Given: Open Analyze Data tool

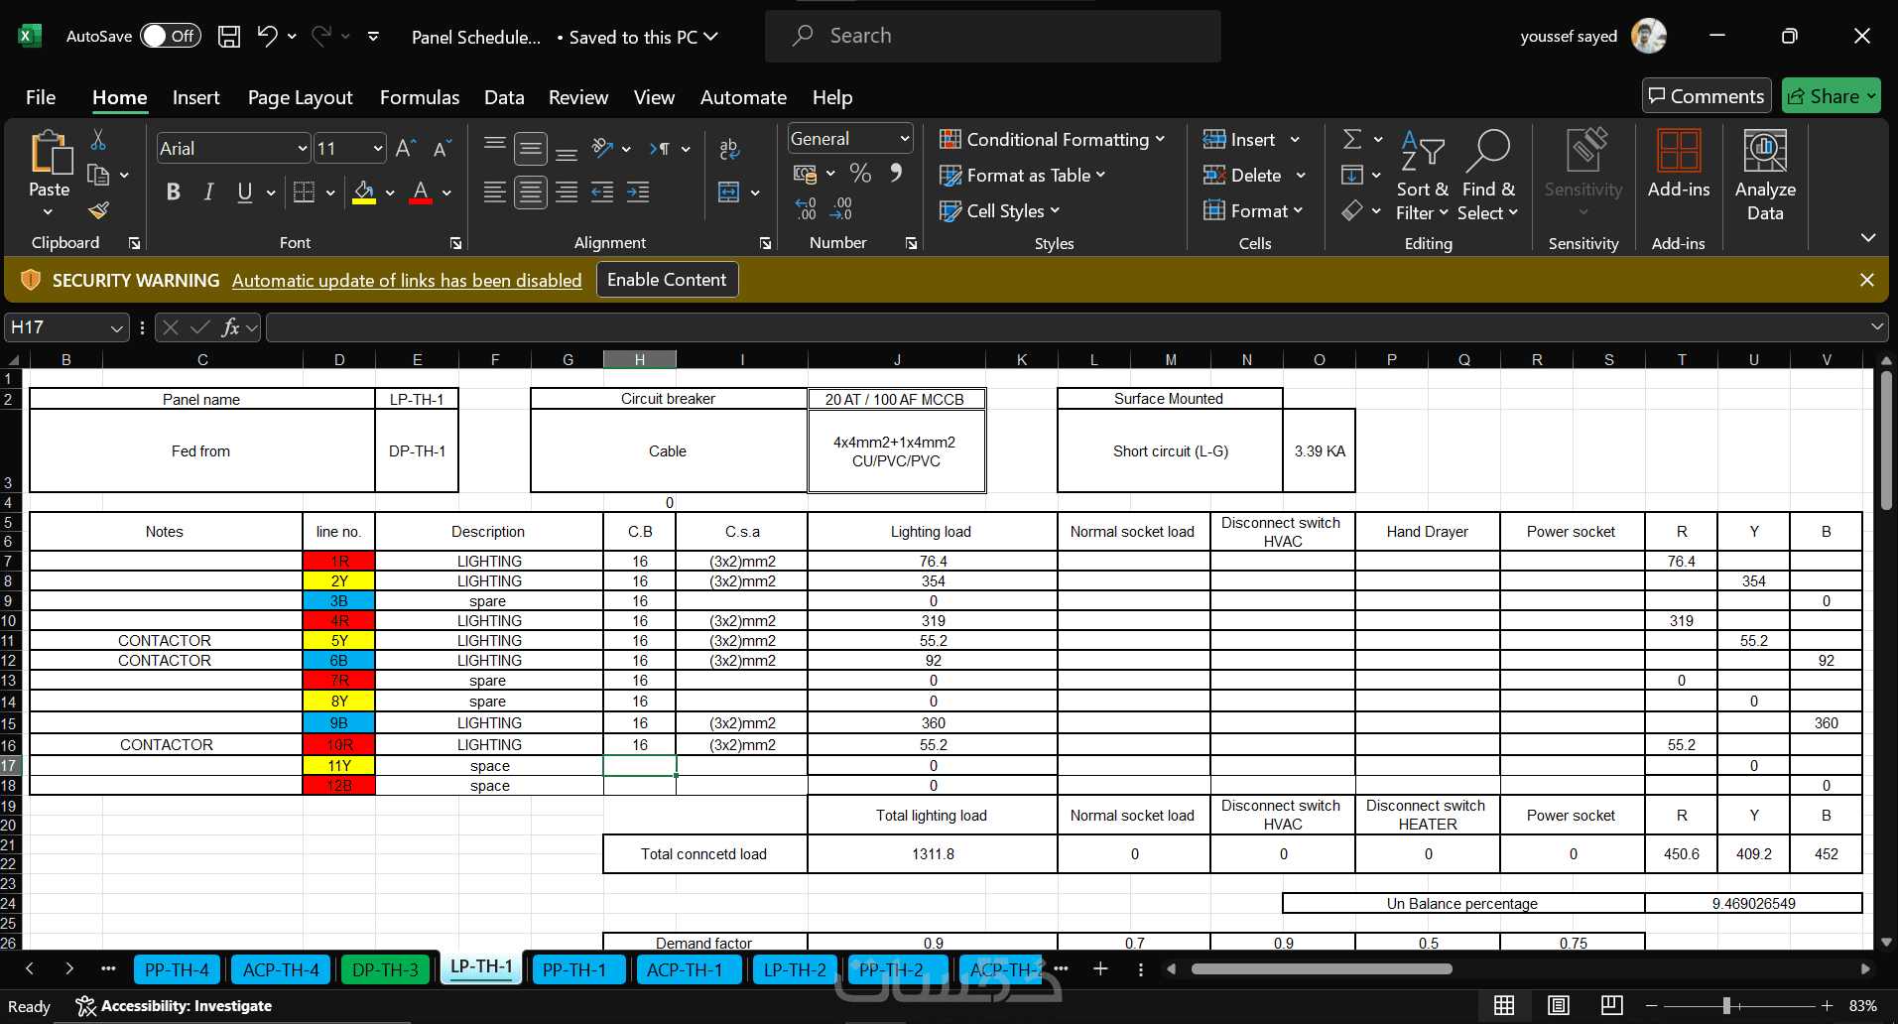Looking at the screenshot, I should point(1764,176).
